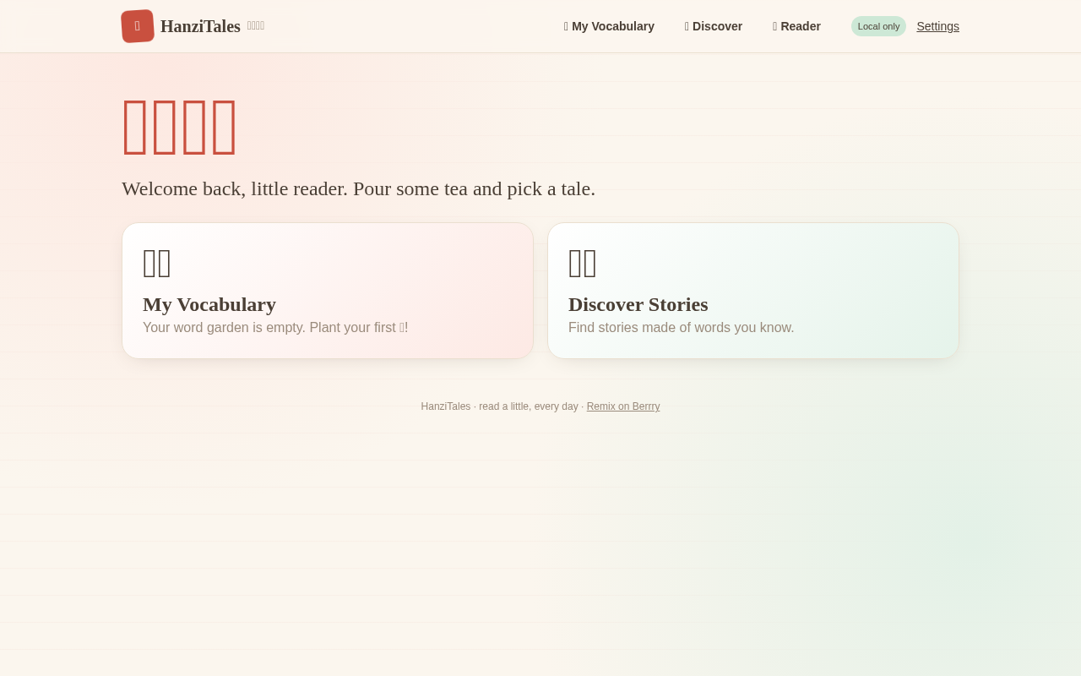Open the My Vocabulary card
The image size is (1081, 676).
click(x=328, y=291)
